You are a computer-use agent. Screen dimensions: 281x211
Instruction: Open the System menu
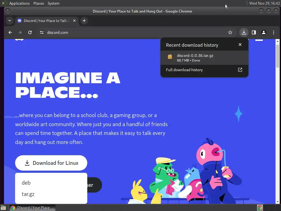coord(54,3)
